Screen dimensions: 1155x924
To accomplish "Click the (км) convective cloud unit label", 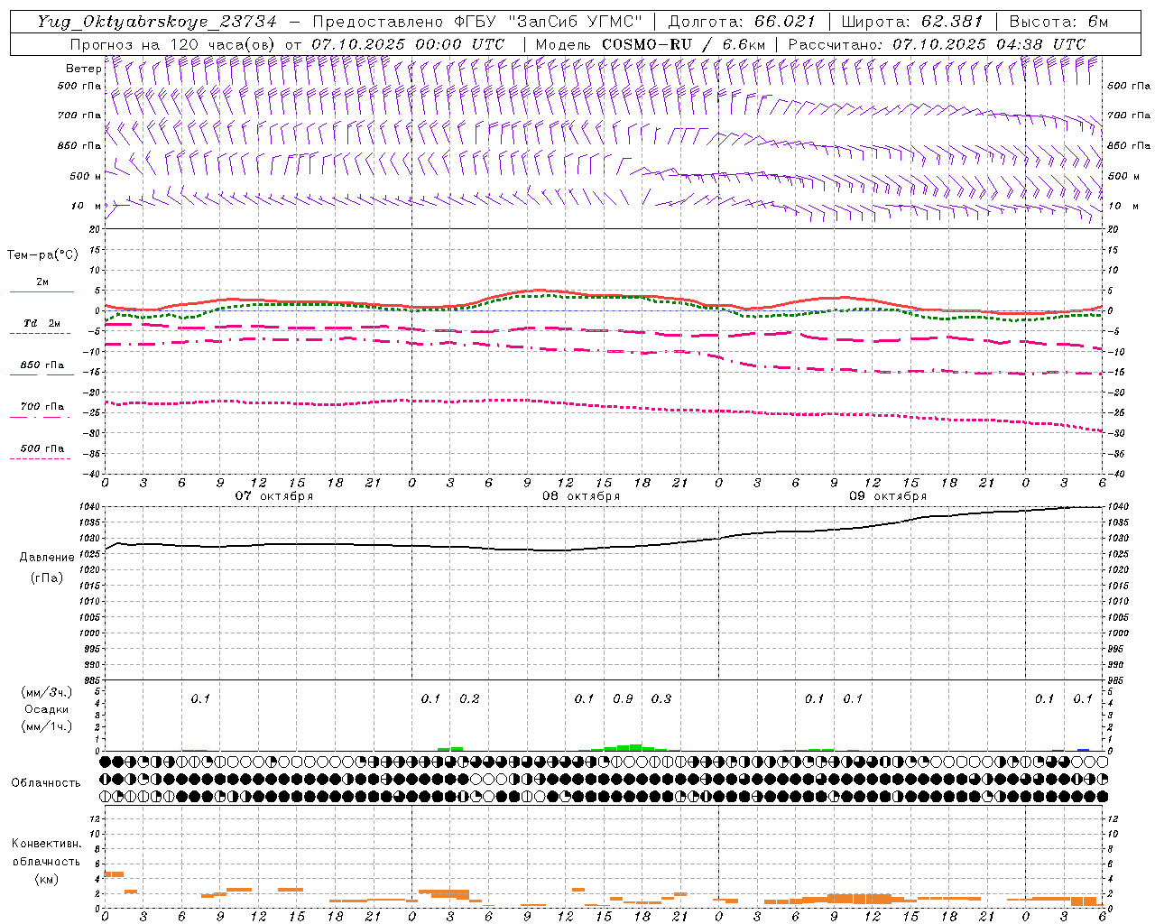I will tap(46, 879).
